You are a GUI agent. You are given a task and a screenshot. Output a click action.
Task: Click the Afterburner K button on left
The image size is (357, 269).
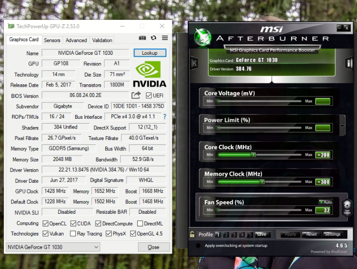click(194, 63)
